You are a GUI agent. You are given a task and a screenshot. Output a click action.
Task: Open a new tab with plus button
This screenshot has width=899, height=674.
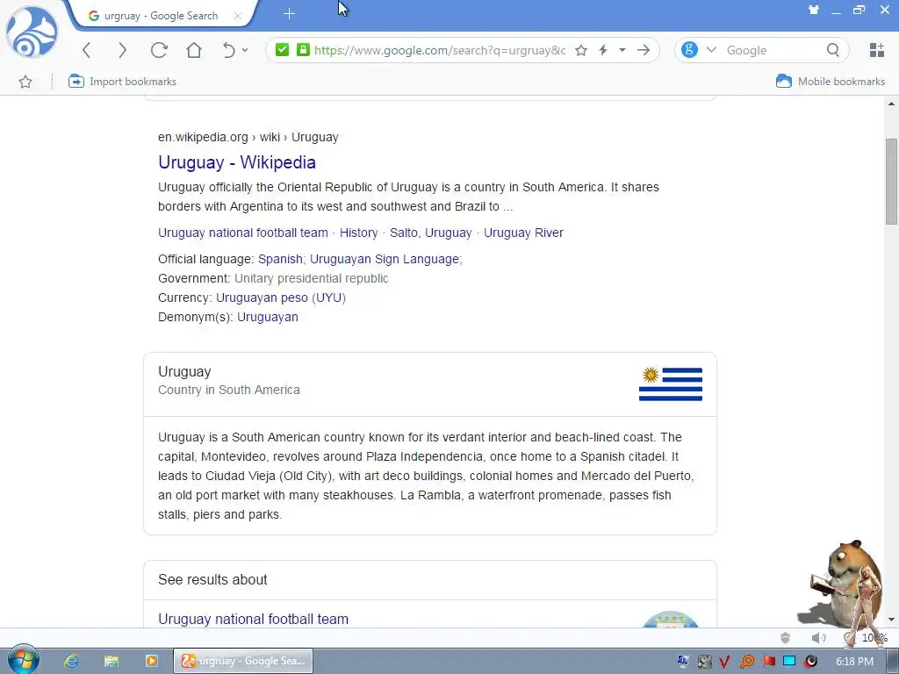point(289,14)
